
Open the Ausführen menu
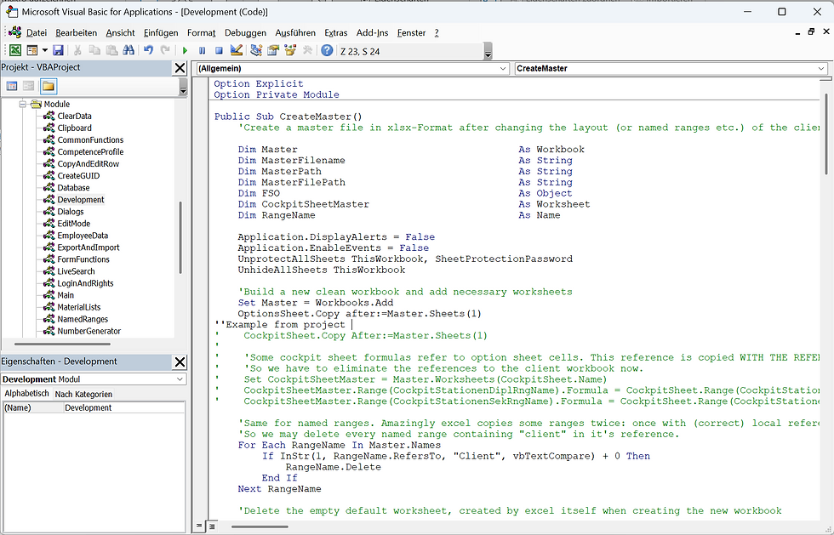(x=295, y=33)
